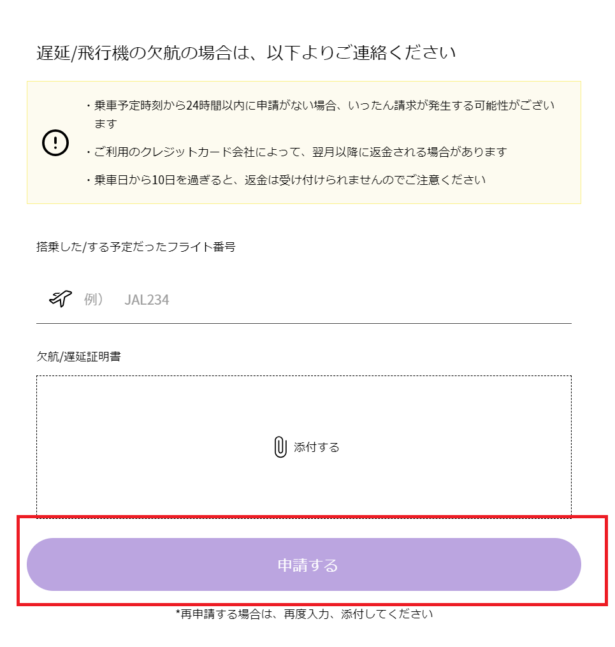615x647 pixels.
Task: Click the exclamation warning icon in notice box
Action: (x=55, y=143)
